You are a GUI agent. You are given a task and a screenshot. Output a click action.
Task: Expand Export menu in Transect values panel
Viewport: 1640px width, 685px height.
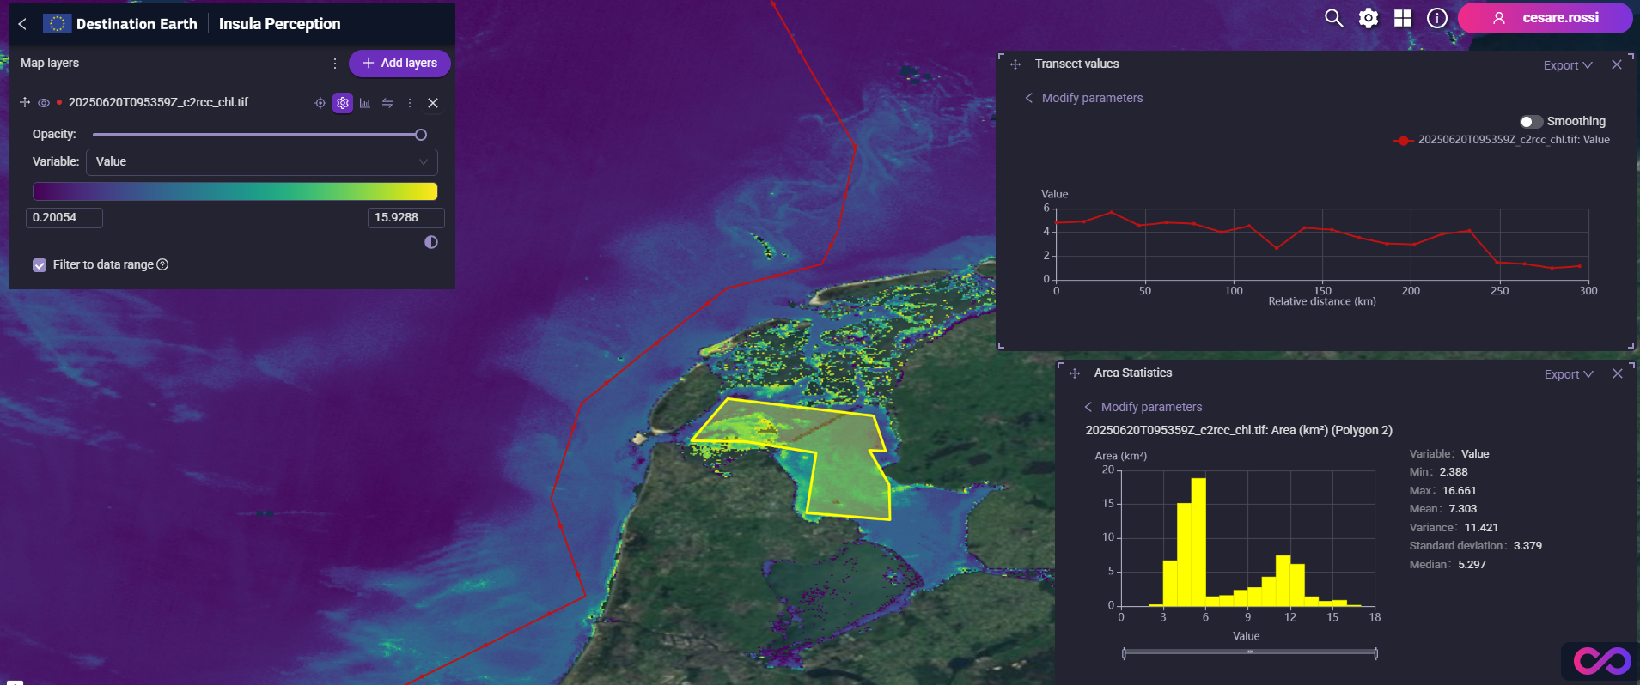1568,65
